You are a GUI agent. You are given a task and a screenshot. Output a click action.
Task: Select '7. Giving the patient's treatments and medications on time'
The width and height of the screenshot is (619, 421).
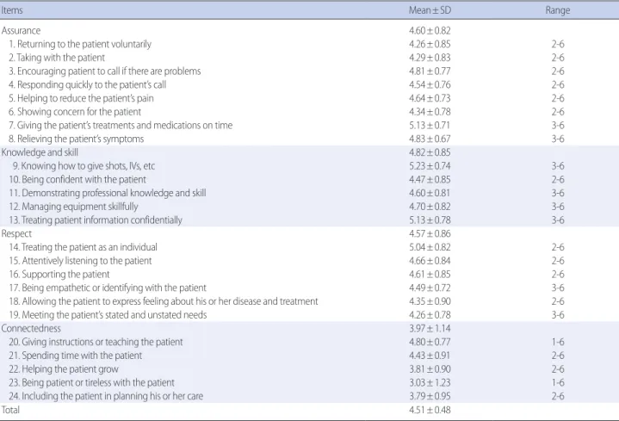point(121,125)
